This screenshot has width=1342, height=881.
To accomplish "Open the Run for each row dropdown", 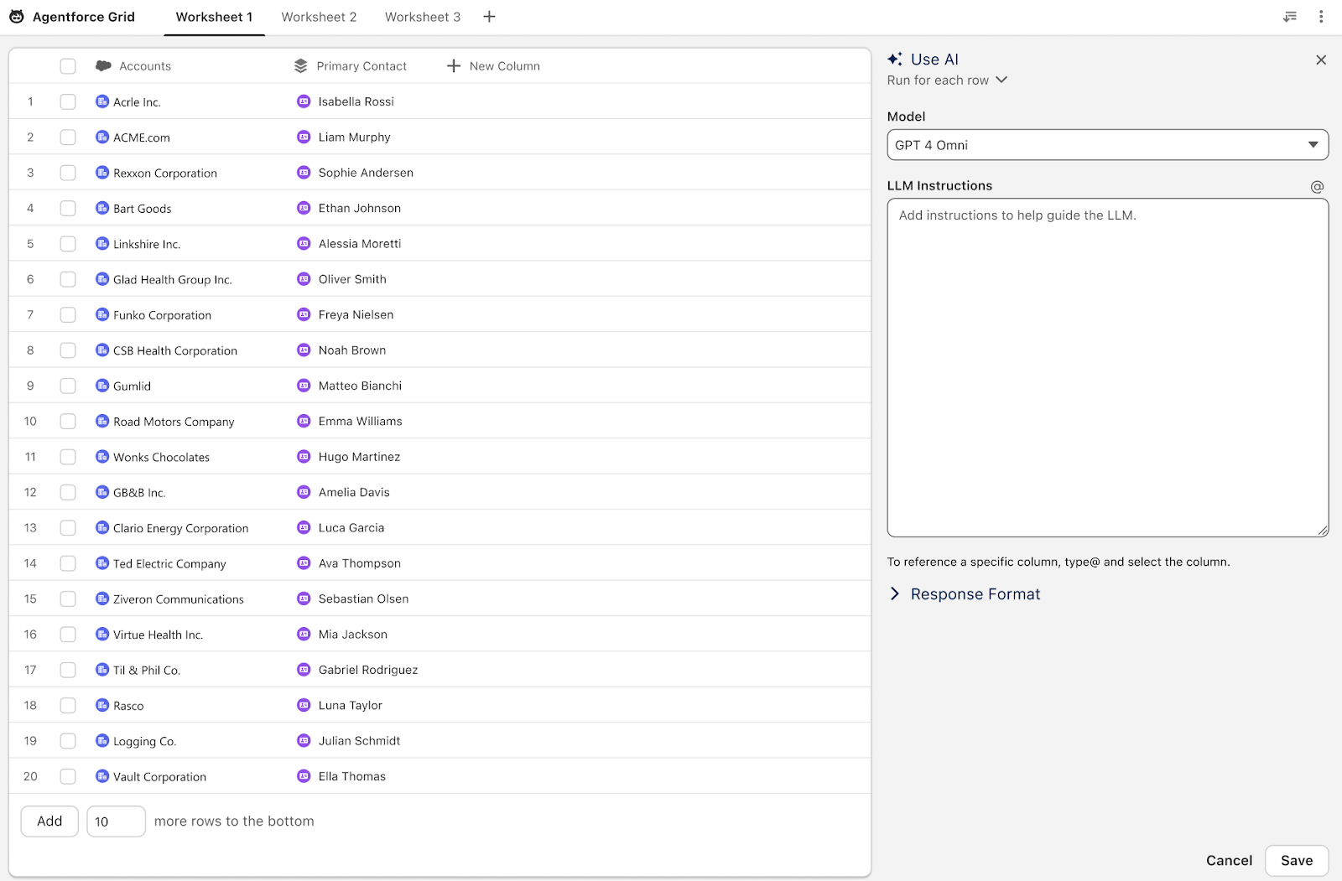I will (947, 80).
